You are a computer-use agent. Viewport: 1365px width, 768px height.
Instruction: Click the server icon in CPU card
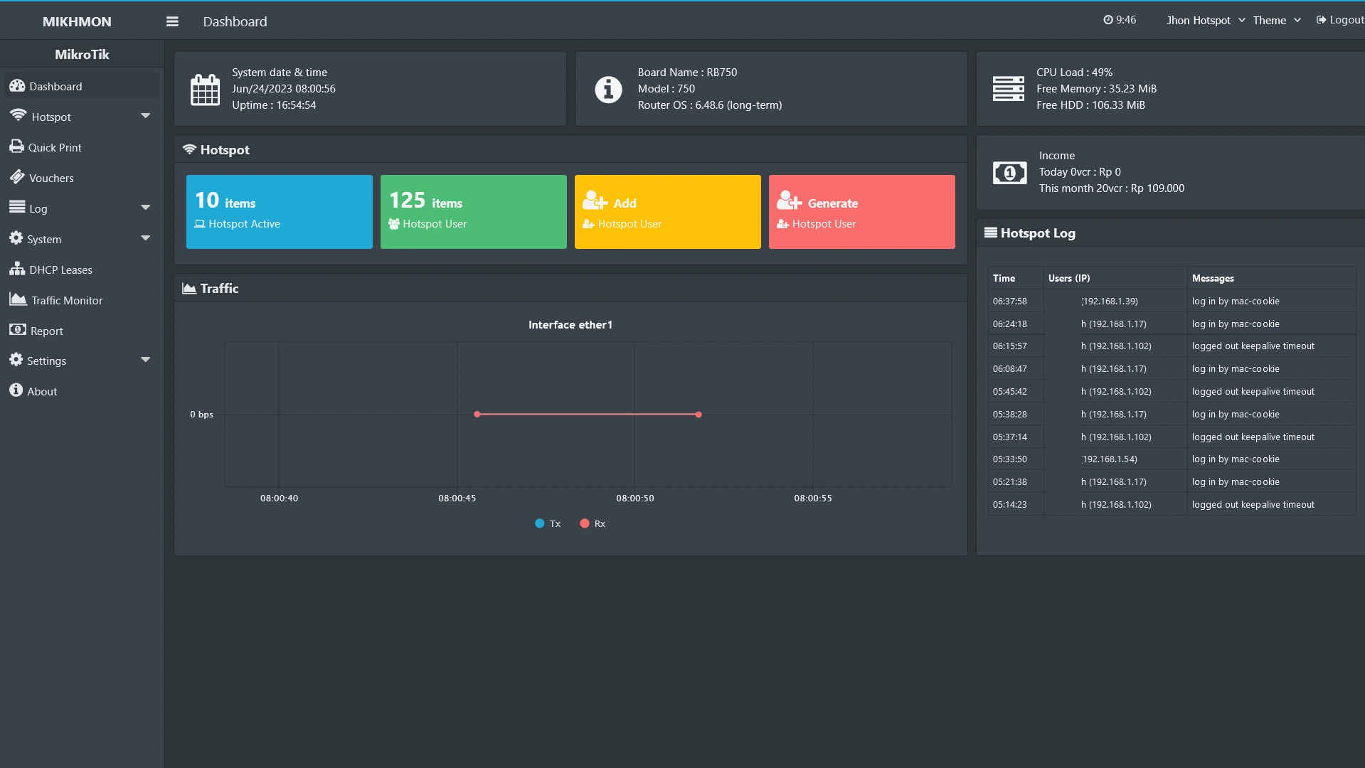1008,89
